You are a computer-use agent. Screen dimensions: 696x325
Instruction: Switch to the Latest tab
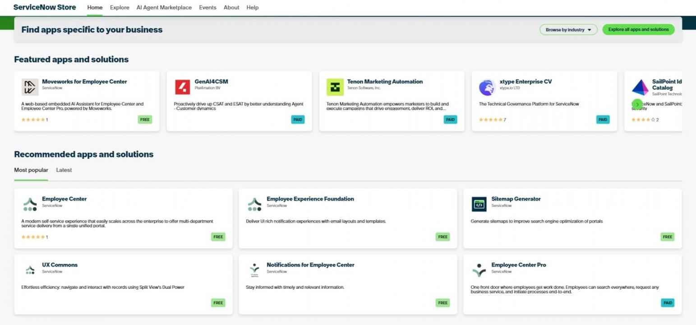[64, 170]
